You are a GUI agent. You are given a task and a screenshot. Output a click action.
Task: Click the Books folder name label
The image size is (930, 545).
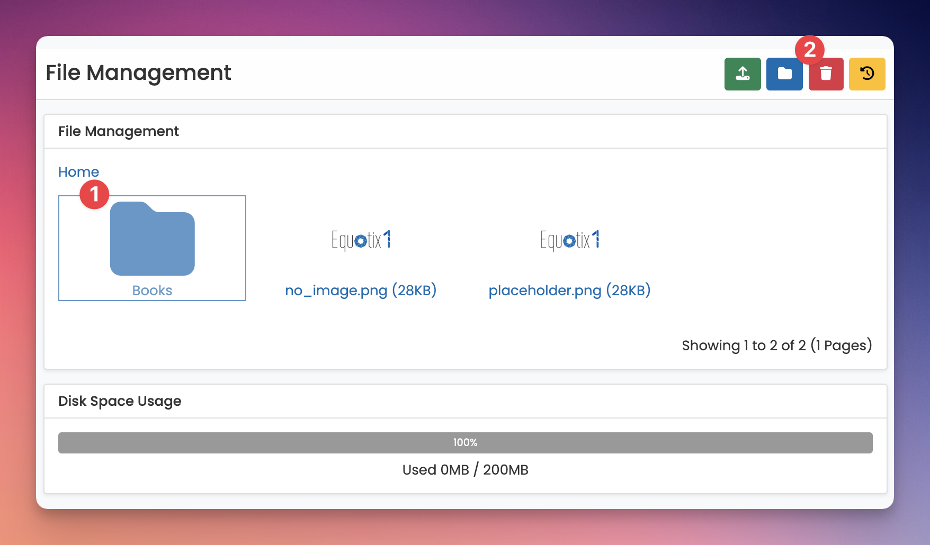(152, 290)
